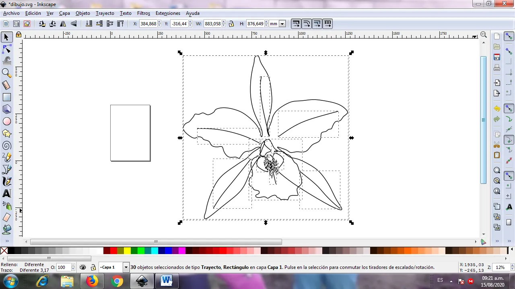Select the Node editing tool
Screen dimensions: 515x289
[x=6, y=49]
